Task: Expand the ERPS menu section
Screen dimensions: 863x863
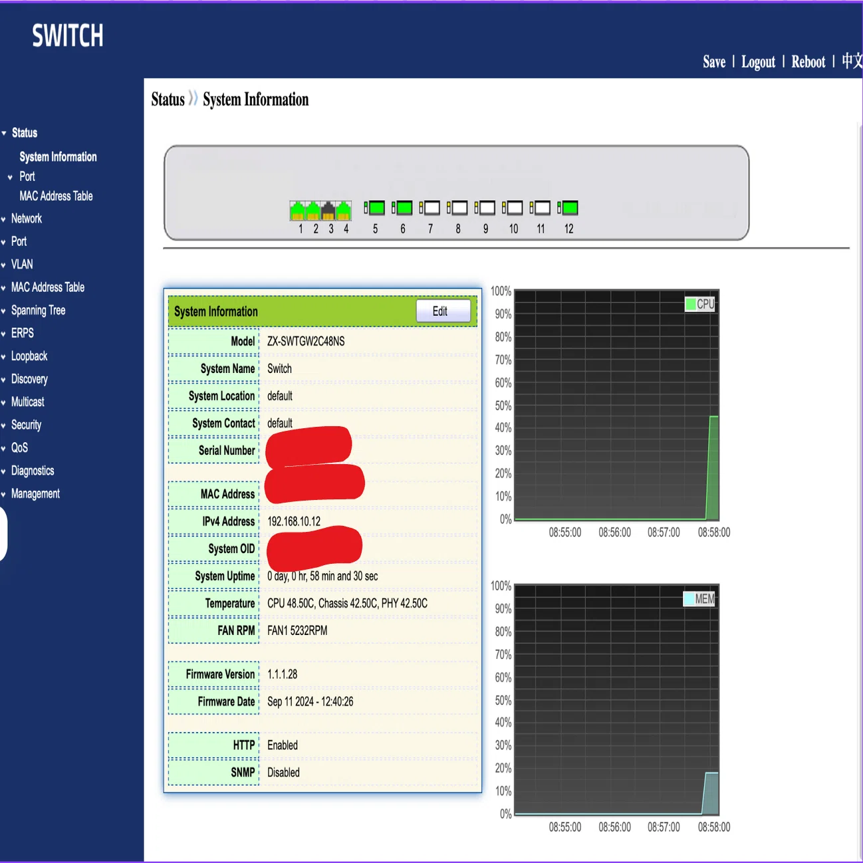Action: 22,333
